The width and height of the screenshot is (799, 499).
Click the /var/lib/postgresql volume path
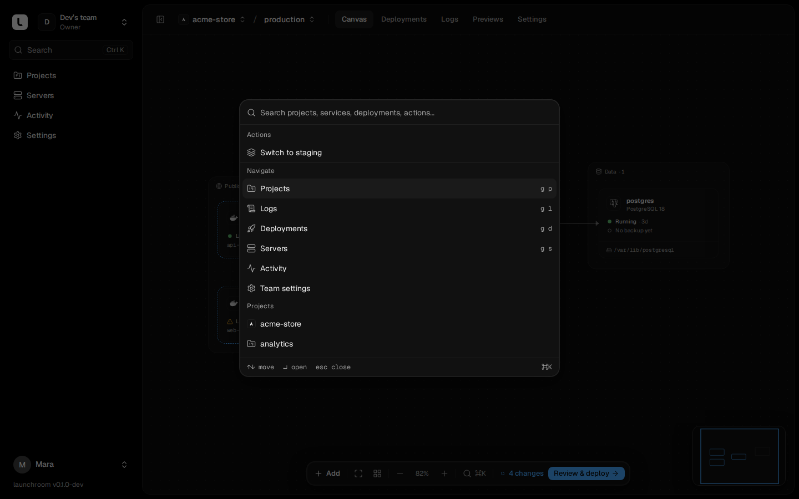[x=644, y=250]
